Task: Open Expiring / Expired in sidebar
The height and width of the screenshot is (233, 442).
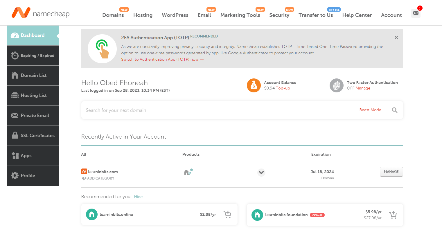Action: 33,55
